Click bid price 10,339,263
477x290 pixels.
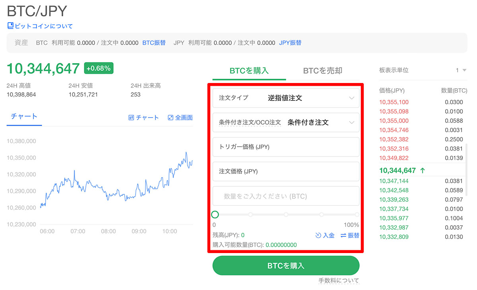click(394, 200)
